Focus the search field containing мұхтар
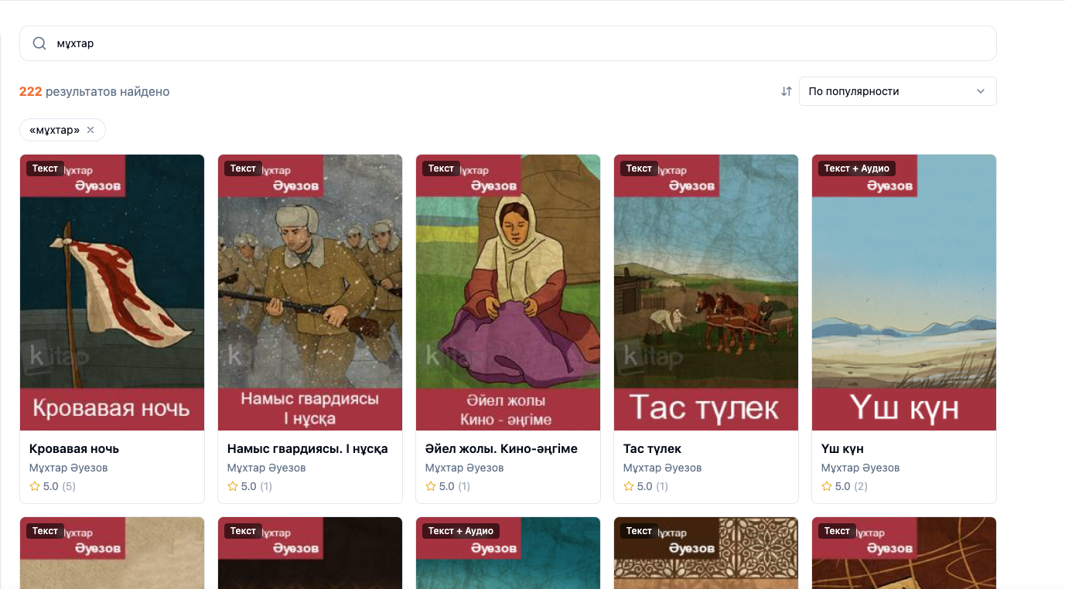This screenshot has width=1065, height=589. (508, 43)
